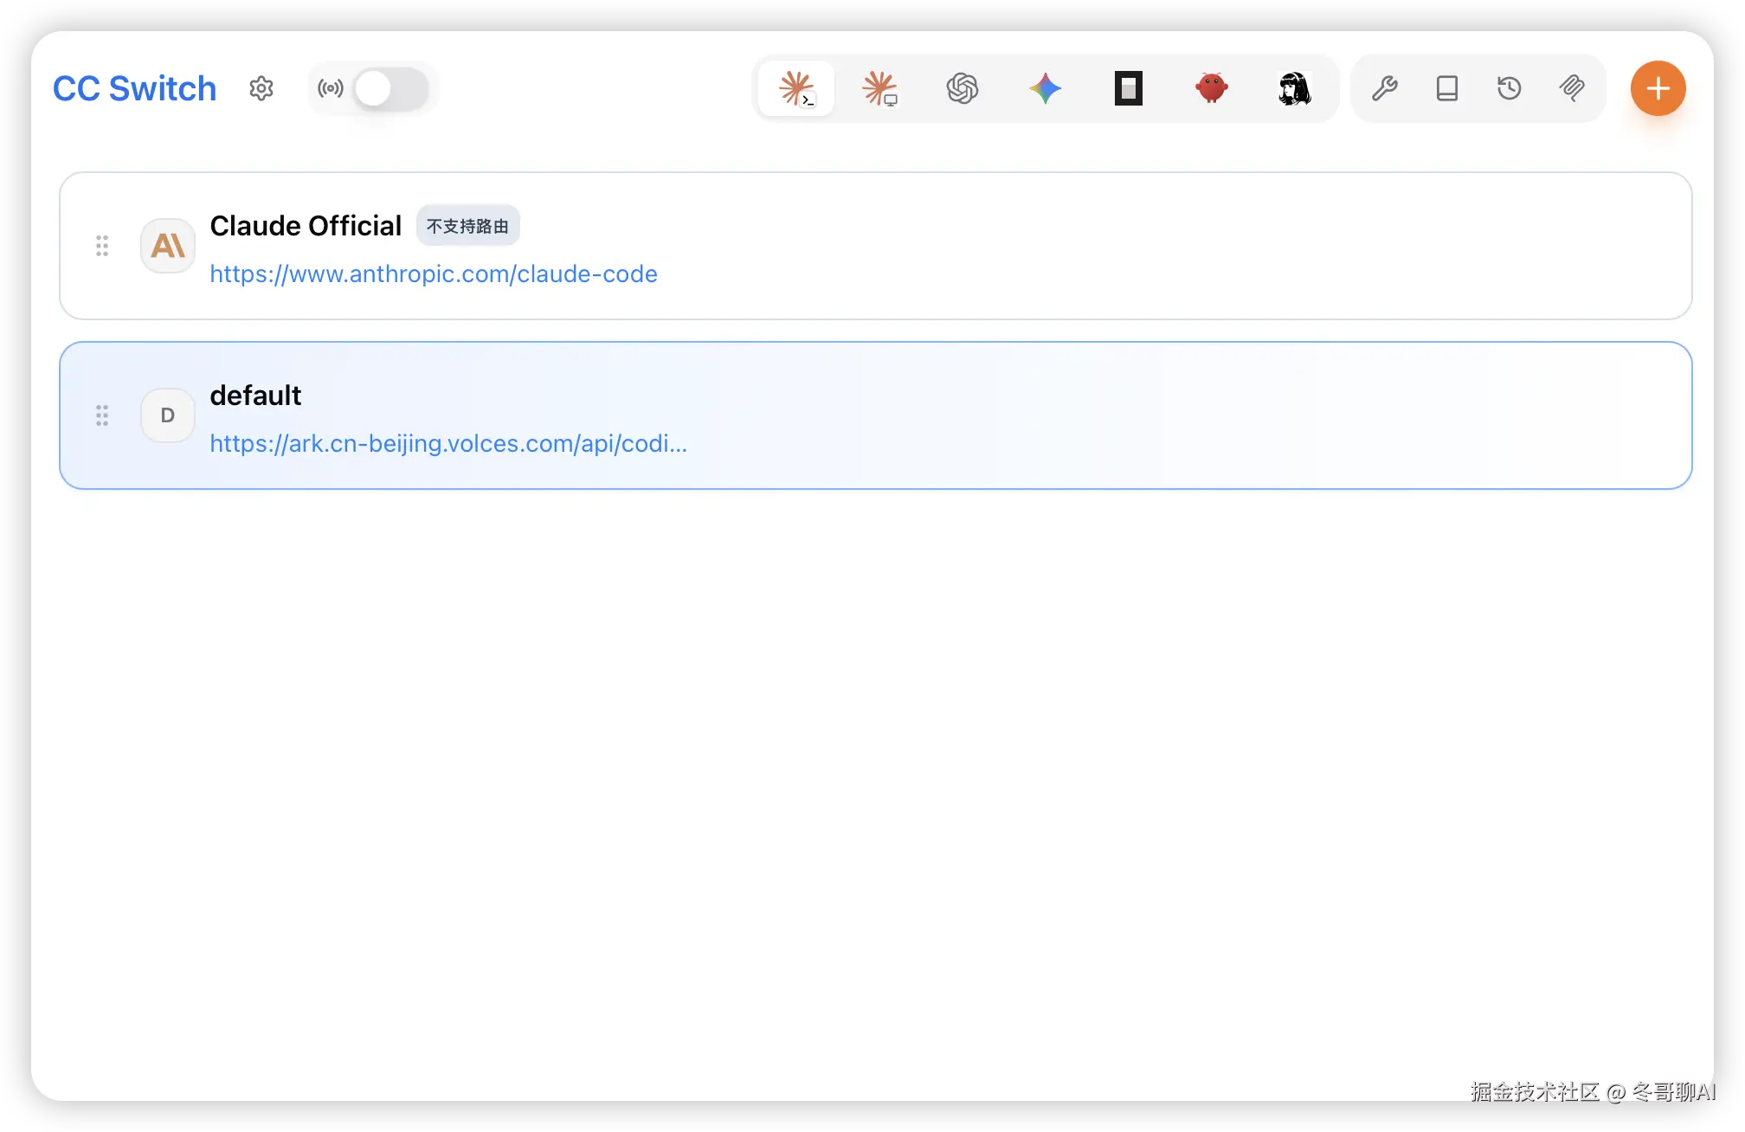The height and width of the screenshot is (1132, 1745).
Task: Click the Anthropic logo on Claude Official
Action: [168, 246]
